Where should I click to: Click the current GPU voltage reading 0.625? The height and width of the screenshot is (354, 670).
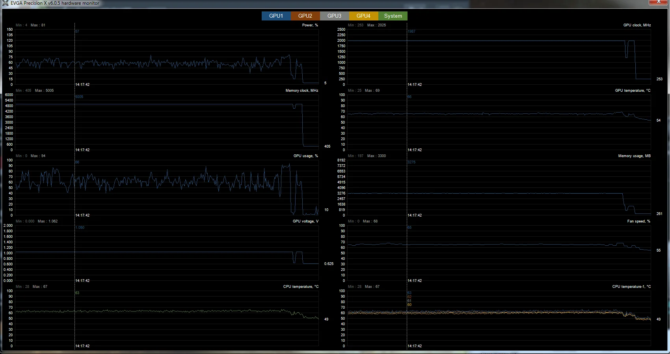[x=329, y=264]
